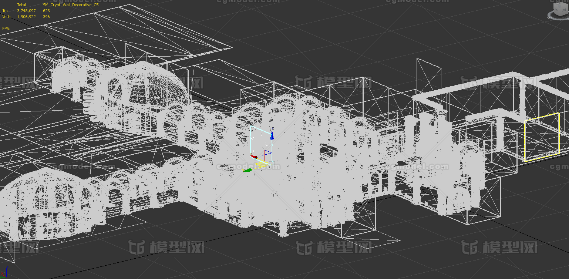Select the red X axis arrow of the gizmo
This screenshot has width=569, height=279.
254,157
